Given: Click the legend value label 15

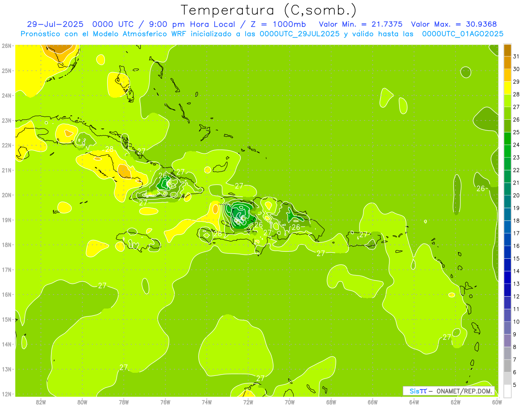Looking at the screenshot, I should (x=517, y=258).
